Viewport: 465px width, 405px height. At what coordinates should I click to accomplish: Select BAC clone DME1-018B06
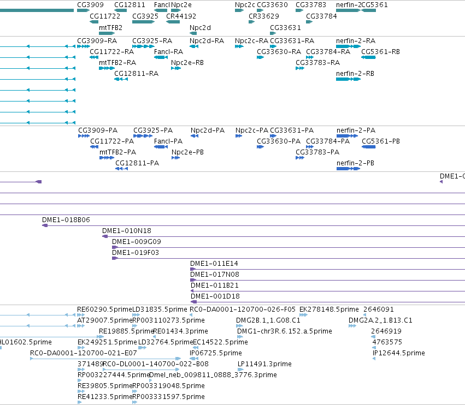point(254,225)
